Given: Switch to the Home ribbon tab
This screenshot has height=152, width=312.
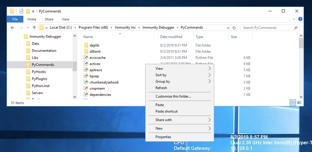Looking at the screenshot, I should pyautogui.click(x=32, y=19).
